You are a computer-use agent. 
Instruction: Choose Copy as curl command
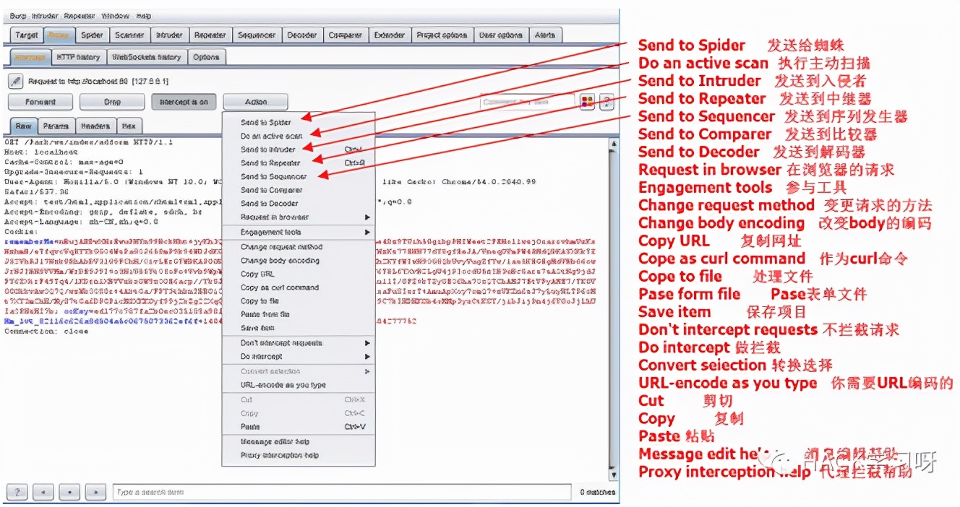tap(299, 287)
